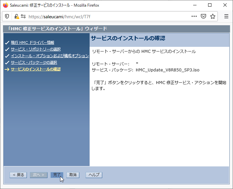Open the Firefox hamburger menu

coord(226,16)
